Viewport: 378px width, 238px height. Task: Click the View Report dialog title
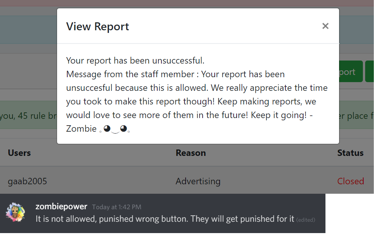(x=98, y=26)
